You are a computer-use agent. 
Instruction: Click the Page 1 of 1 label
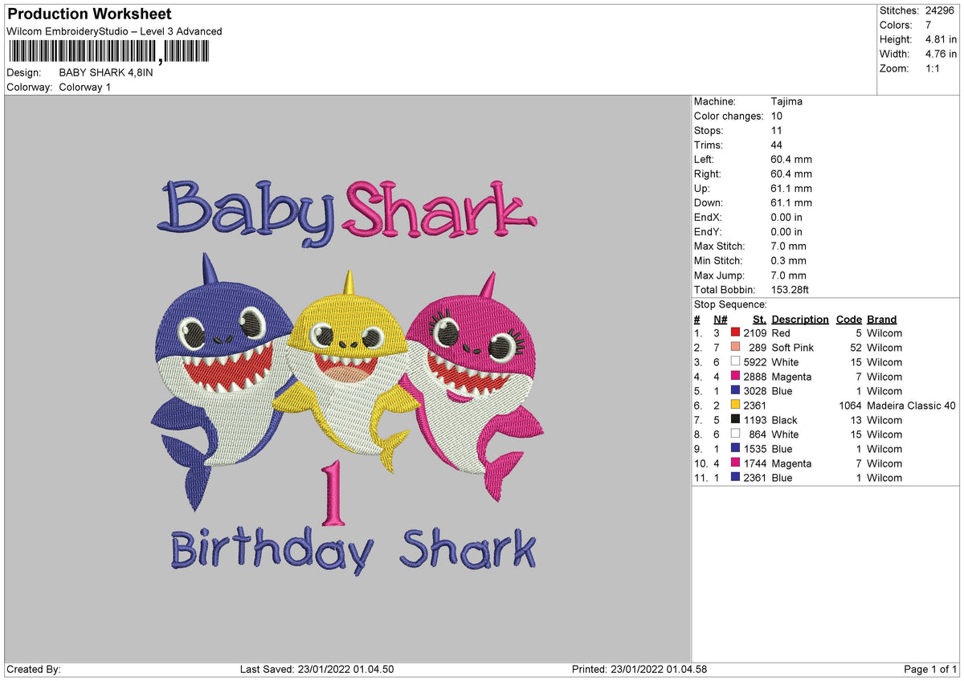click(929, 667)
